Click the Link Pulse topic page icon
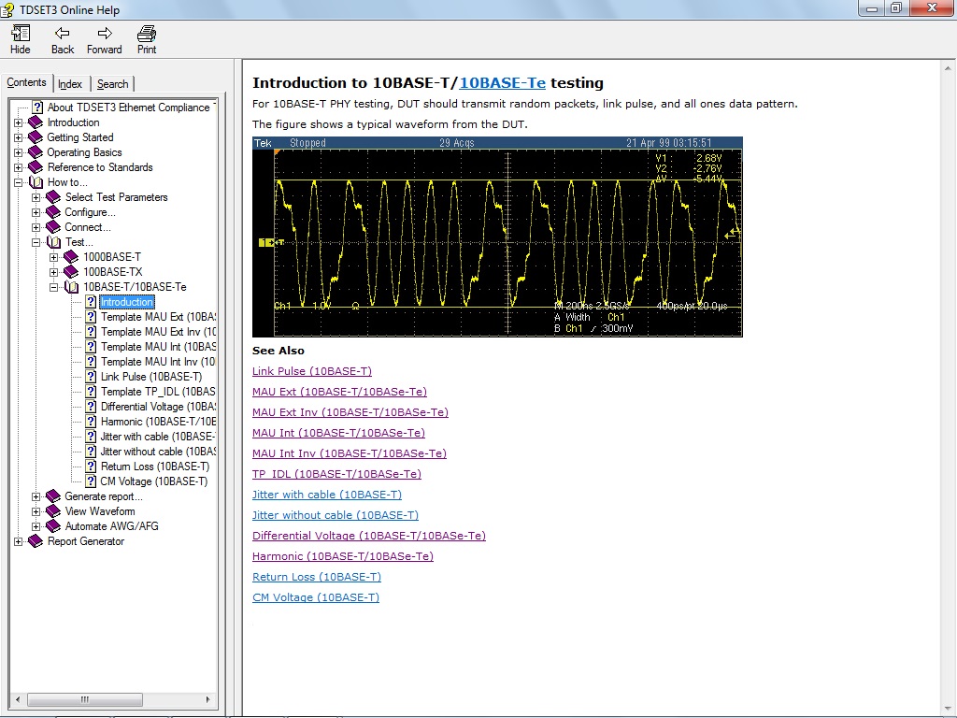 (x=91, y=377)
